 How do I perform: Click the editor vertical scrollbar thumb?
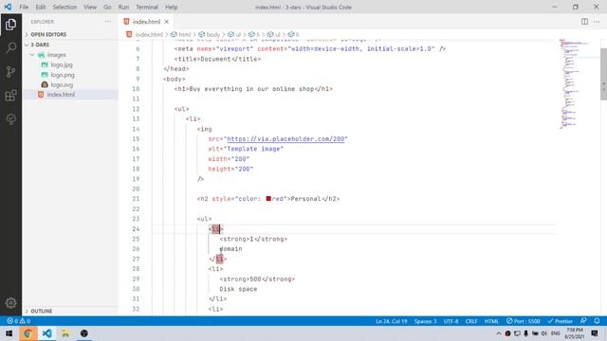click(x=603, y=74)
